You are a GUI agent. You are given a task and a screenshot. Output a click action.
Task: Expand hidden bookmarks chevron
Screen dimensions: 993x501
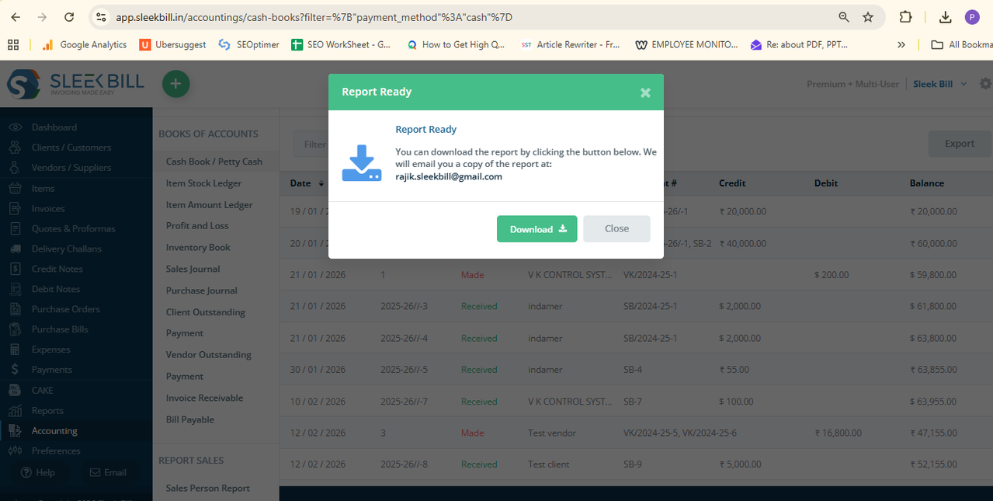click(901, 45)
